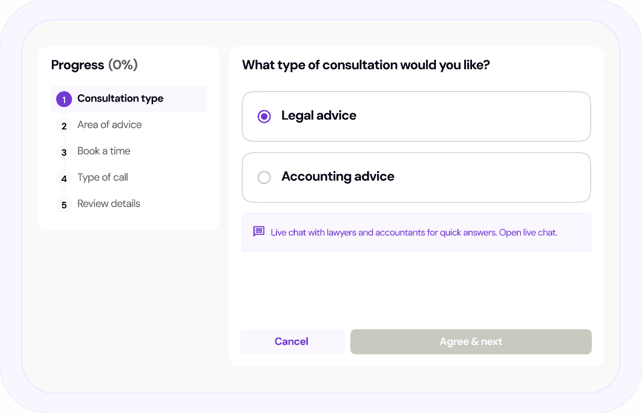This screenshot has height=413, width=642.
Task: Click the Progress (0%) heading
Action: pyautogui.click(x=94, y=65)
